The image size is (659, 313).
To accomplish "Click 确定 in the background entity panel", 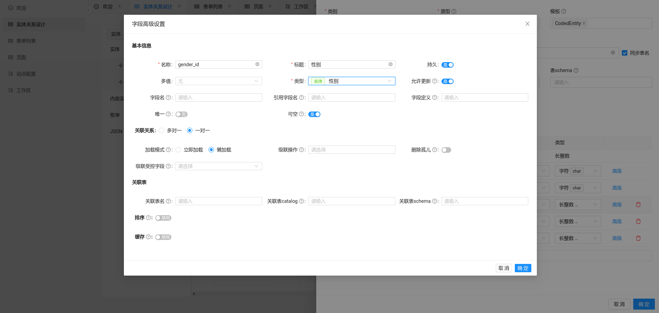I will (644, 304).
